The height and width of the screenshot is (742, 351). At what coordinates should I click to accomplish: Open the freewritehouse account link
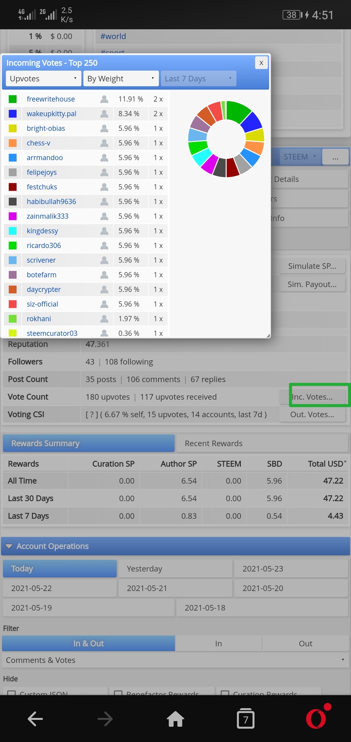(51, 99)
